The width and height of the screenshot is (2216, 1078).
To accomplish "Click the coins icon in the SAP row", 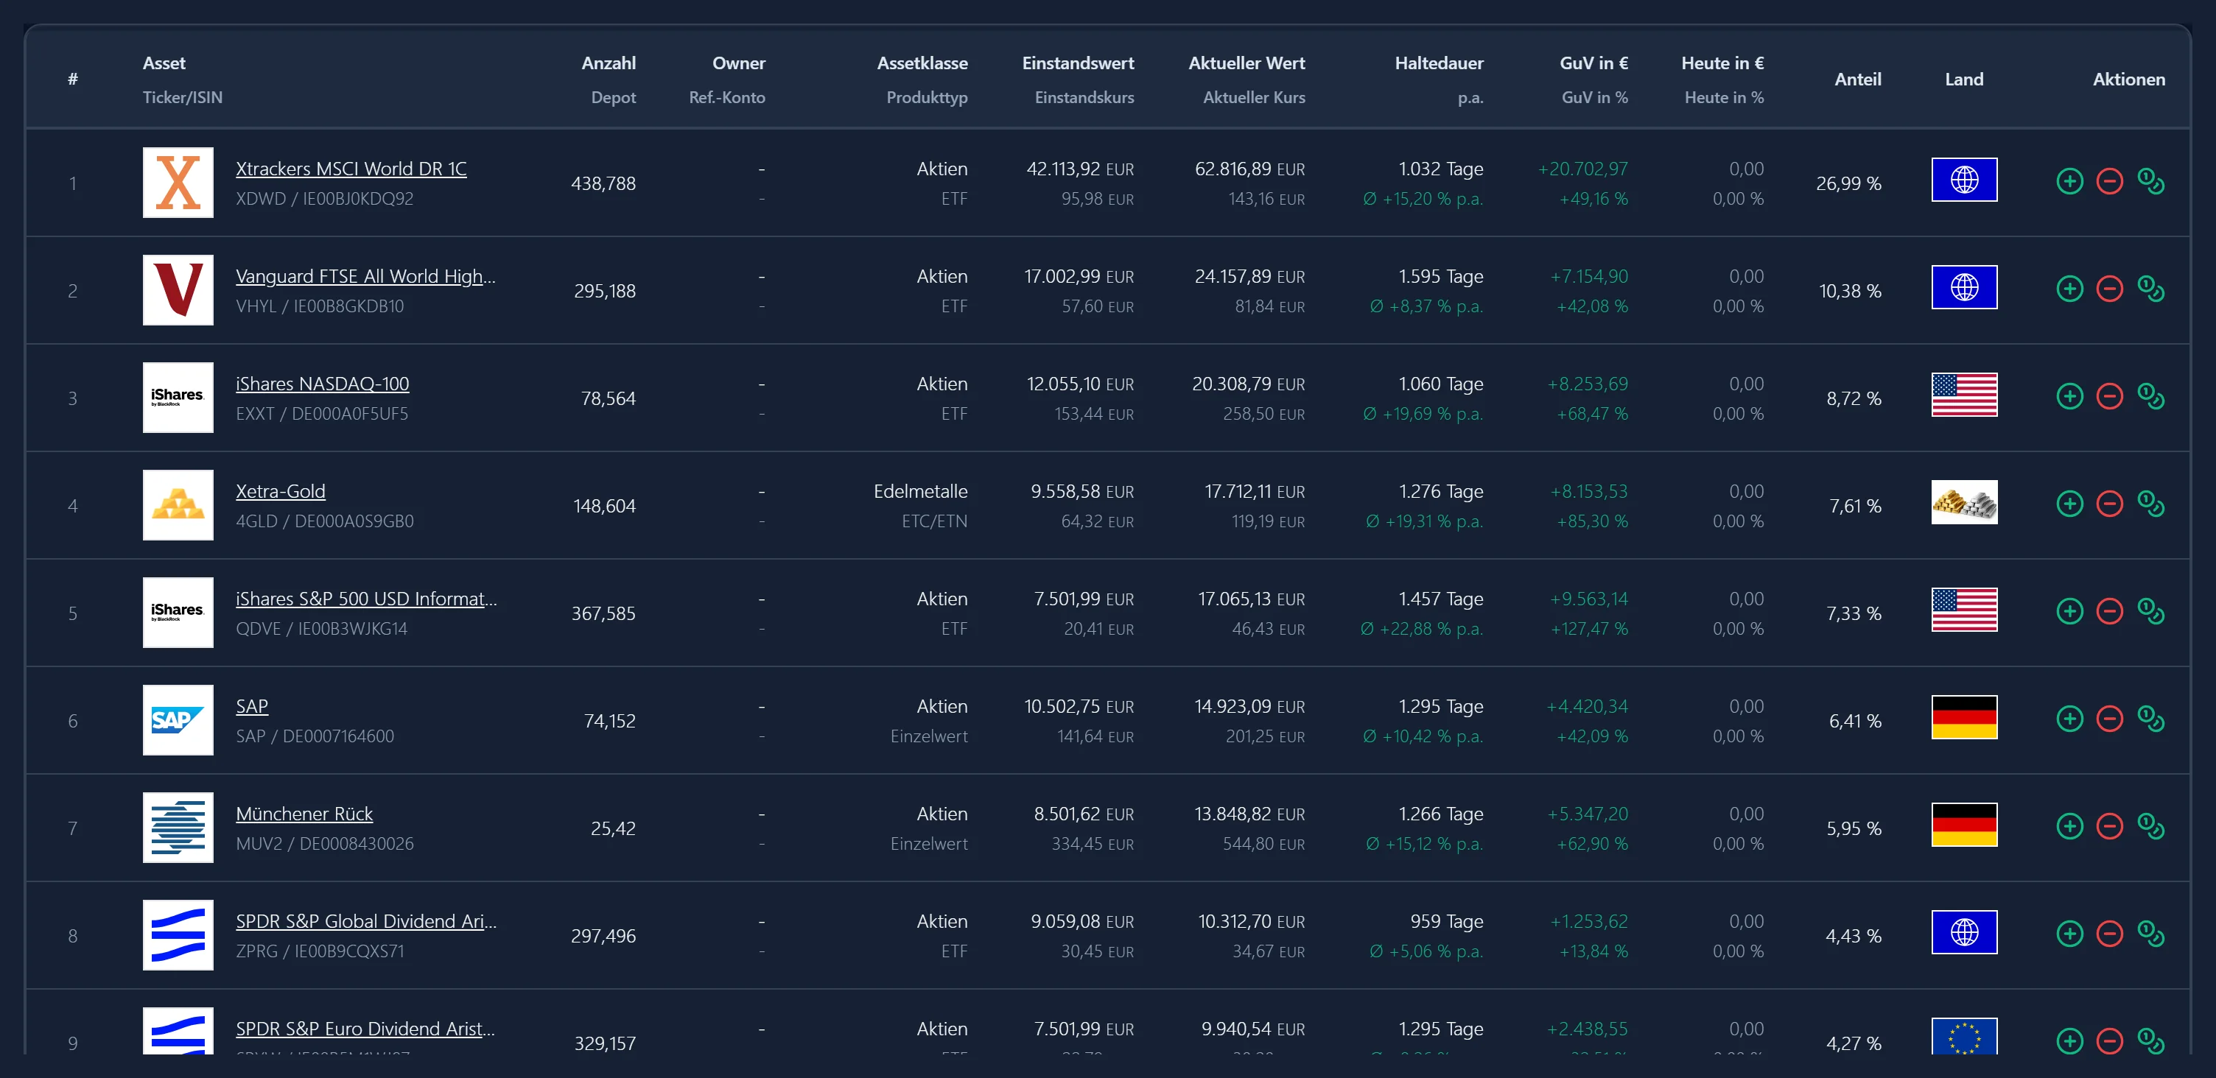I will tap(2150, 719).
